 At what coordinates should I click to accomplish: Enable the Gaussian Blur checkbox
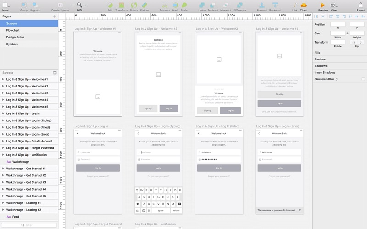[363, 79]
